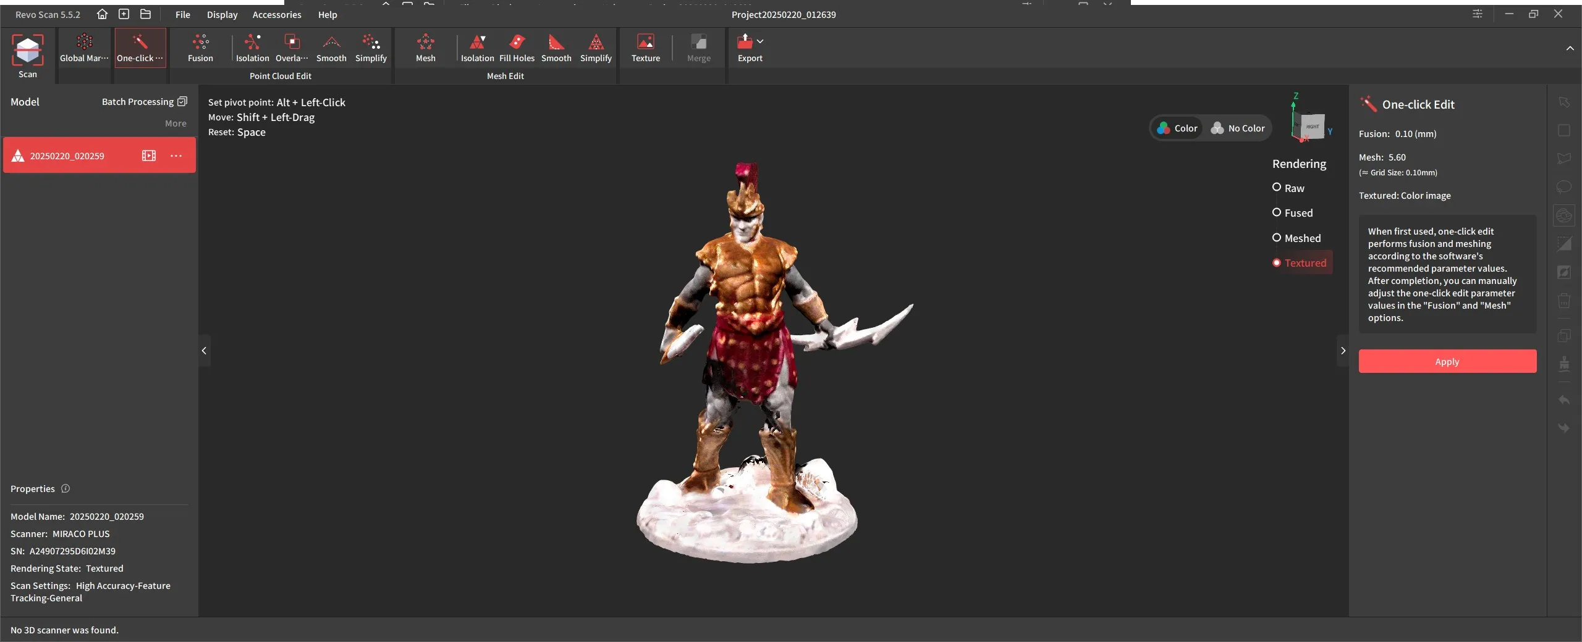Click serial number A24907295D6I02M39

click(72, 551)
